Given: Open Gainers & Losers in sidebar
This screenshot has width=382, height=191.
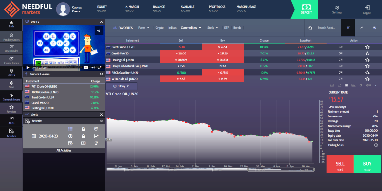Looking at the screenshot, I should point(11,97).
